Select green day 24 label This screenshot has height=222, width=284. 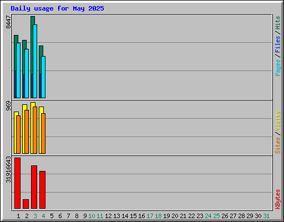(x=208, y=216)
